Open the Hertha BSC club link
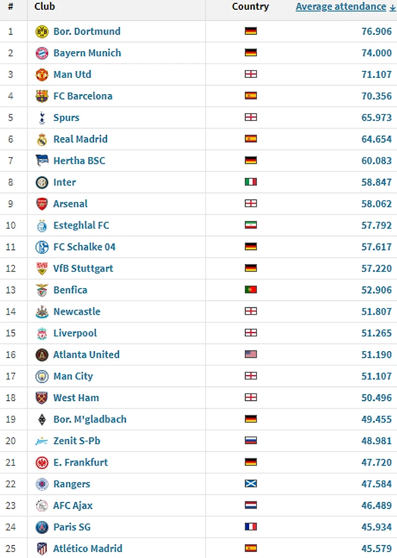Viewport: 397px width, 558px height. [79, 161]
